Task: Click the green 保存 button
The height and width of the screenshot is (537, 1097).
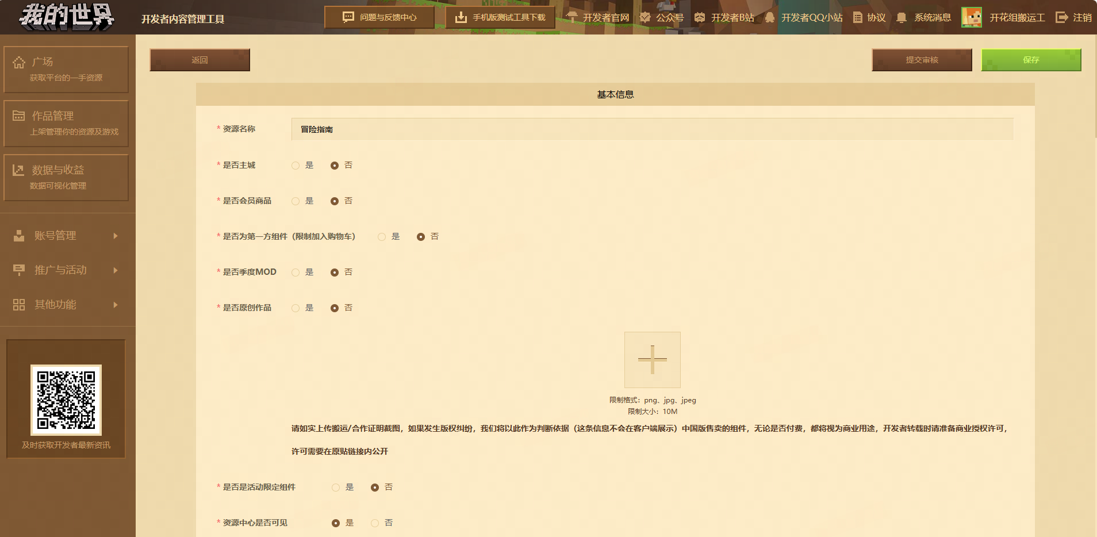Action: point(1030,60)
